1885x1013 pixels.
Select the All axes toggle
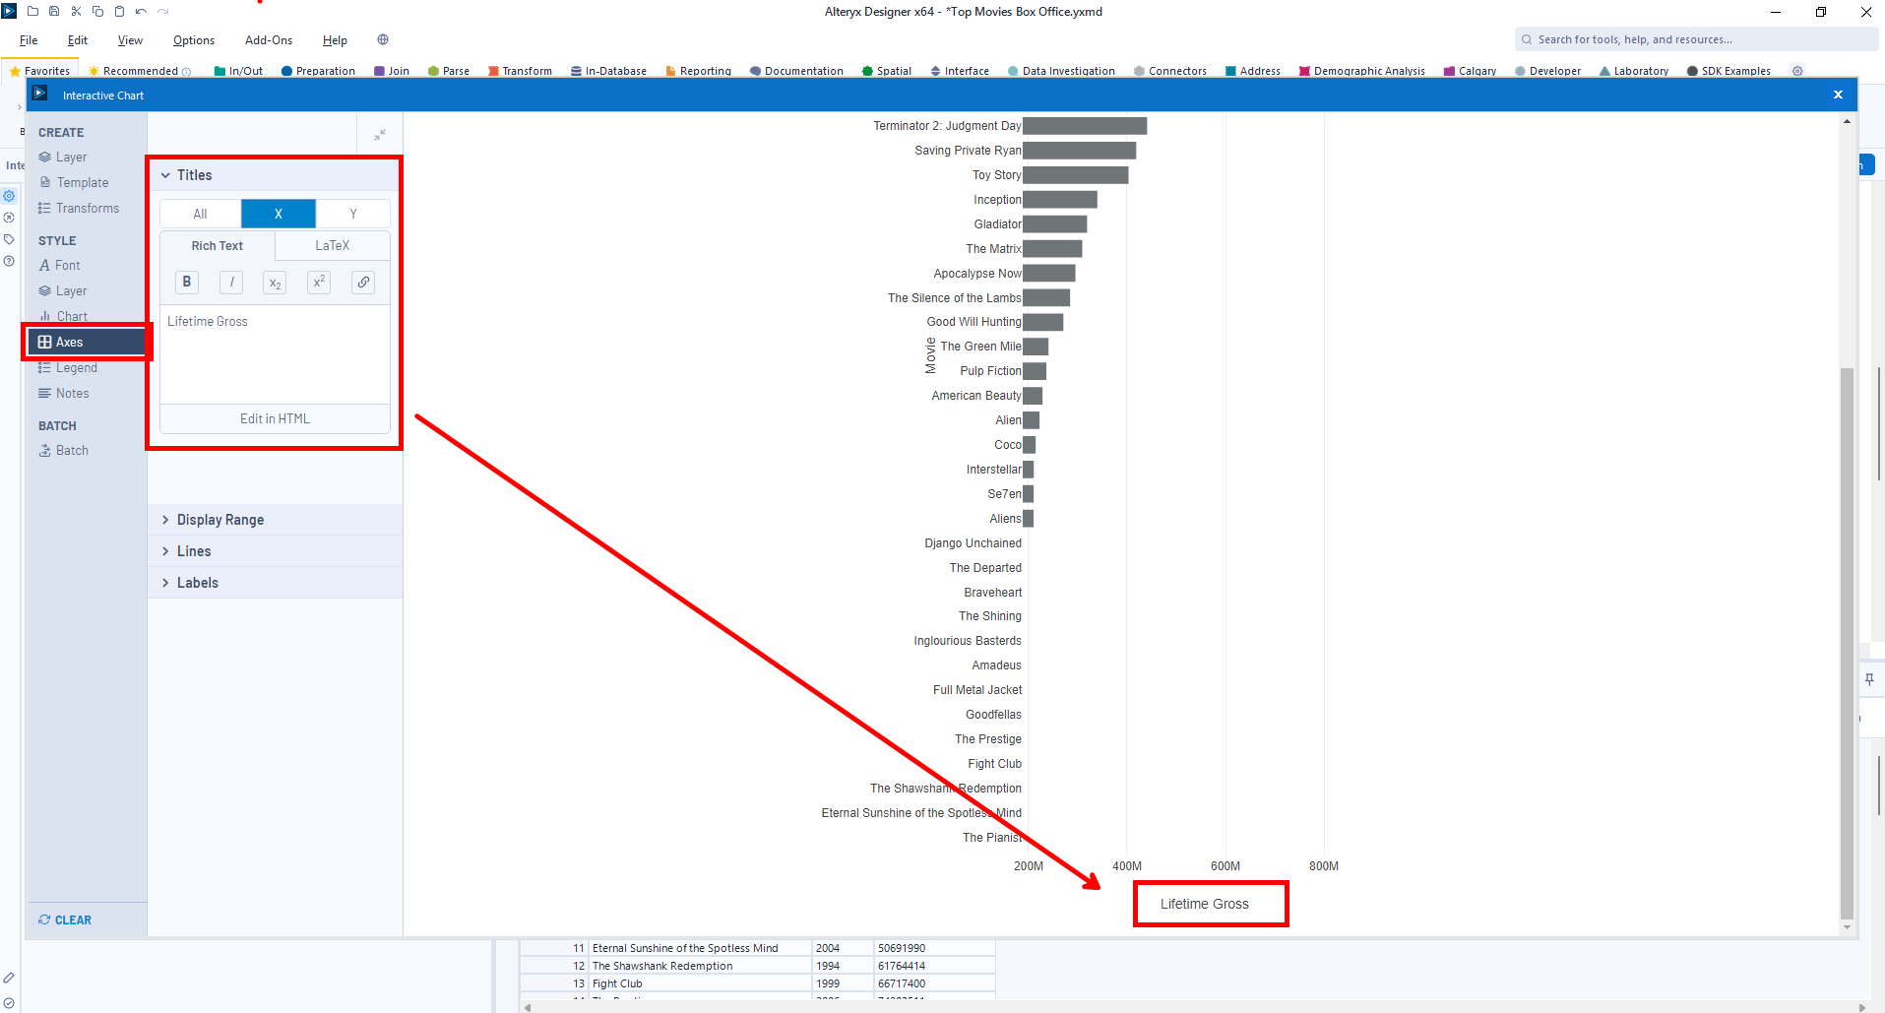pos(201,214)
